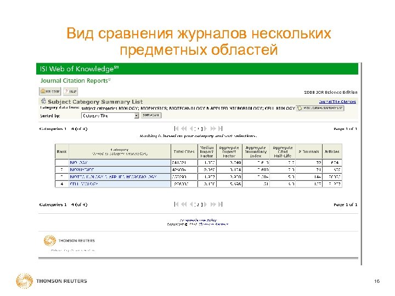Select the Total Cites cell for BIOLOGY
The height and width of the screenshot is (296, 395).
coord(184,163)
